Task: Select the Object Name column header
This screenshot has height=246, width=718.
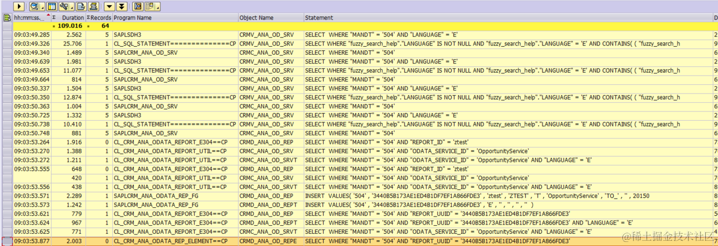Action: pos(270,18)
